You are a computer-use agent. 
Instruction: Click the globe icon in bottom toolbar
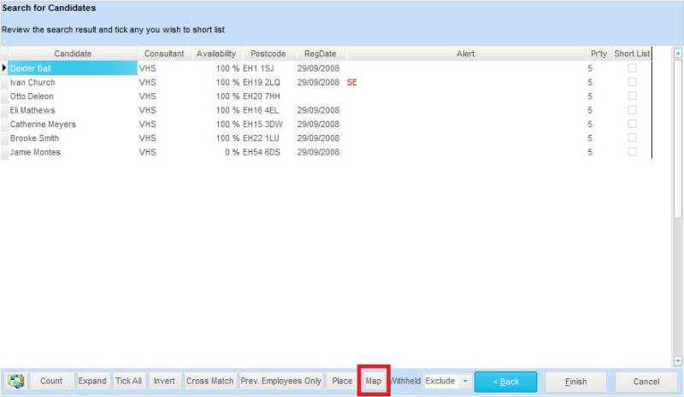tap(15, 381)
